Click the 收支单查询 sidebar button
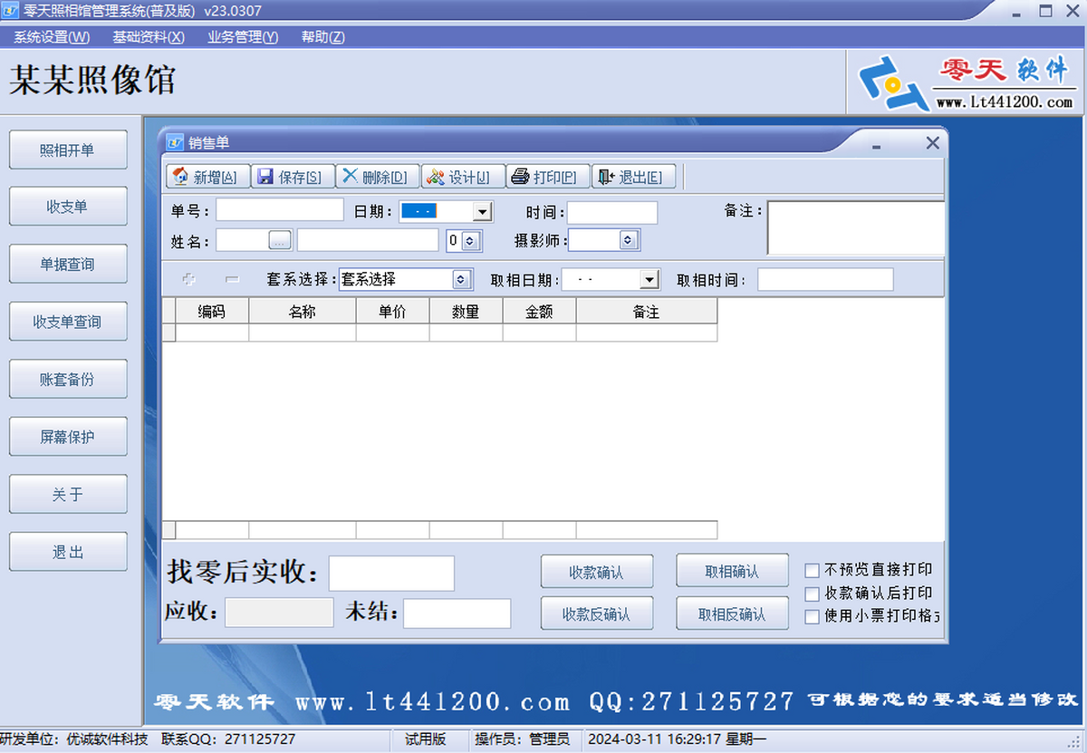This screenshot has width=1087, height=753. pos(68,322)
